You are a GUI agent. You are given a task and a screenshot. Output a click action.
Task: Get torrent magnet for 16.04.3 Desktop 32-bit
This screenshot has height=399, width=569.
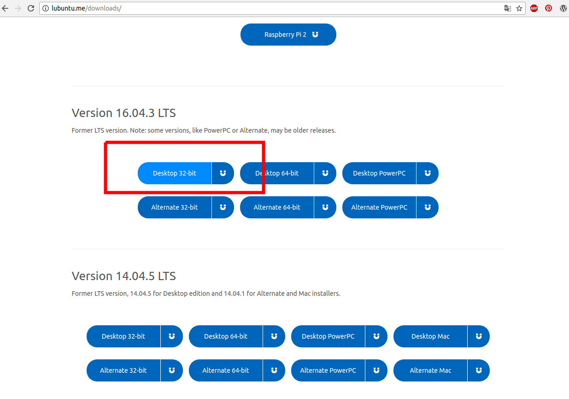[x=223, y=173]
